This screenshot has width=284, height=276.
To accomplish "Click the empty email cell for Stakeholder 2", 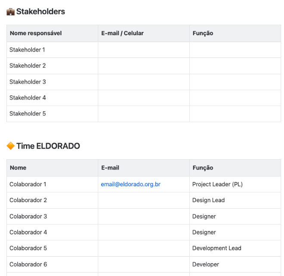I will (x=144, y=66).
